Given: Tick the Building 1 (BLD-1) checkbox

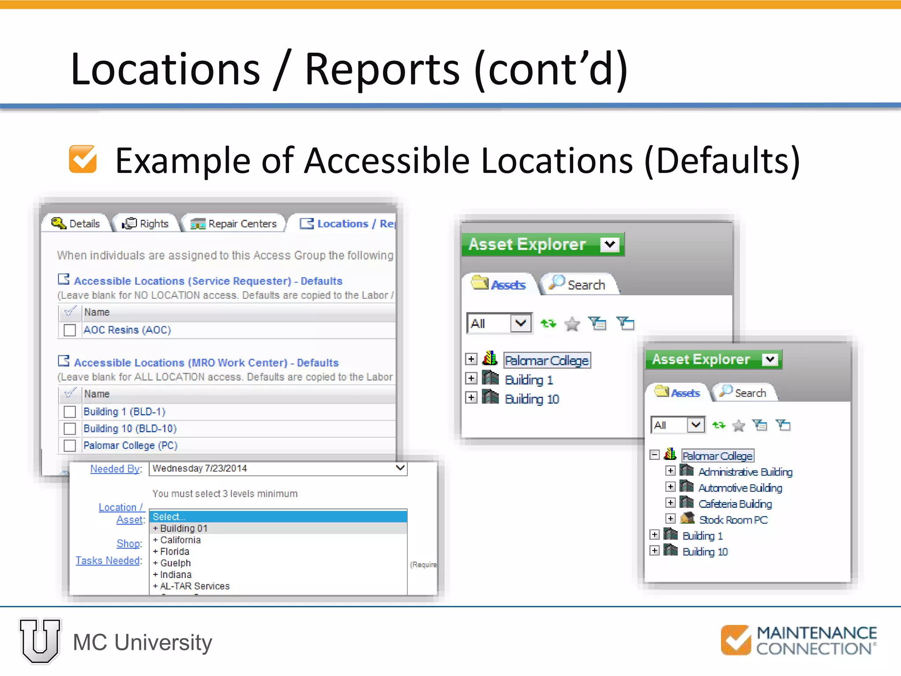Looking at the screenshot, I should [x=70, y=412].
